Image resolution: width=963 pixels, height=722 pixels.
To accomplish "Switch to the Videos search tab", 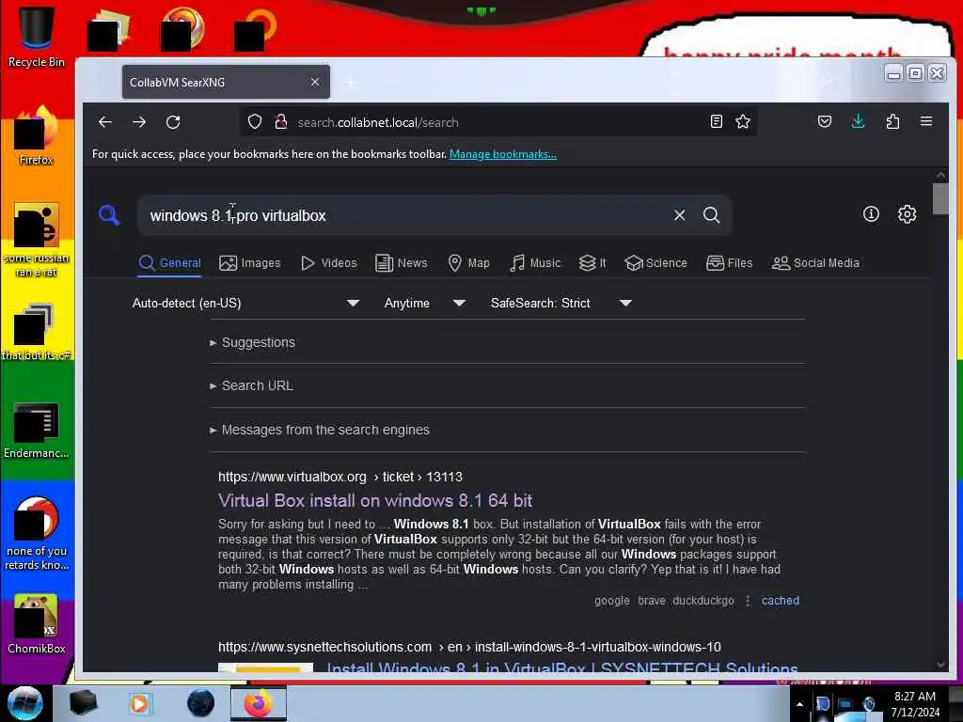I will pos(328,263).
